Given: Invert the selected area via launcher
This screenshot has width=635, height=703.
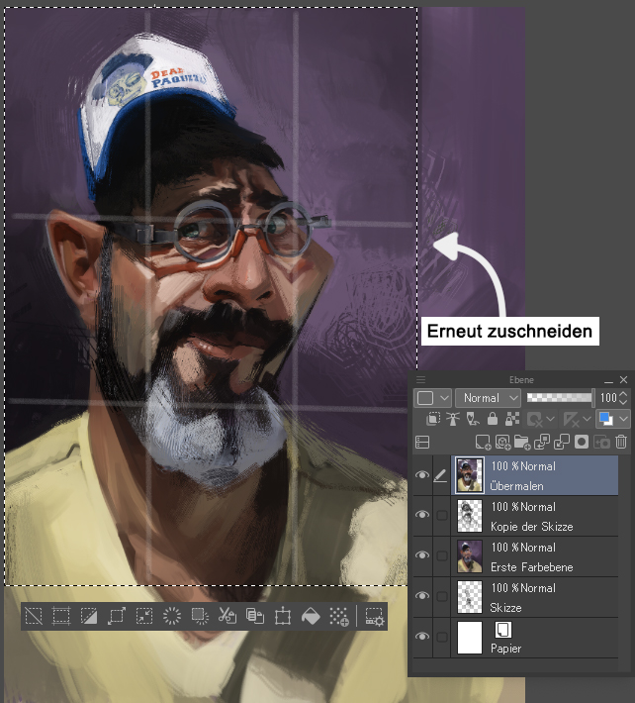Looking at the screenshot, I should pos(89,616).
